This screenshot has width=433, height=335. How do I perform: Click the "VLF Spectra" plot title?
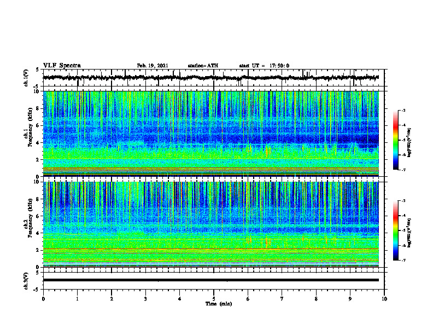coord(62,66)
